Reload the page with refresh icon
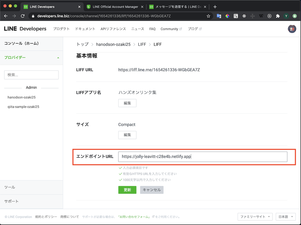 23,16
